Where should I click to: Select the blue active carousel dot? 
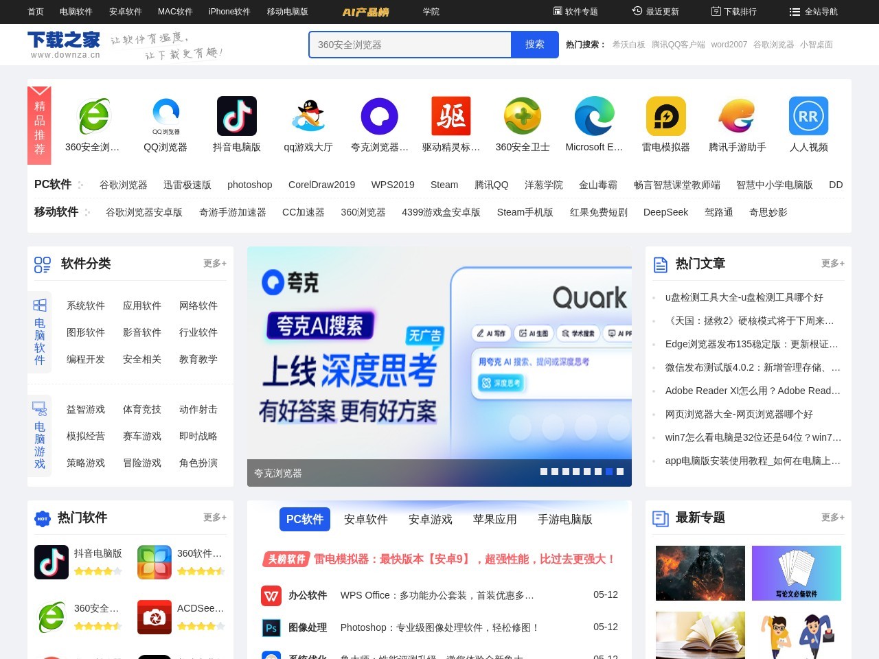coord(609,472)
